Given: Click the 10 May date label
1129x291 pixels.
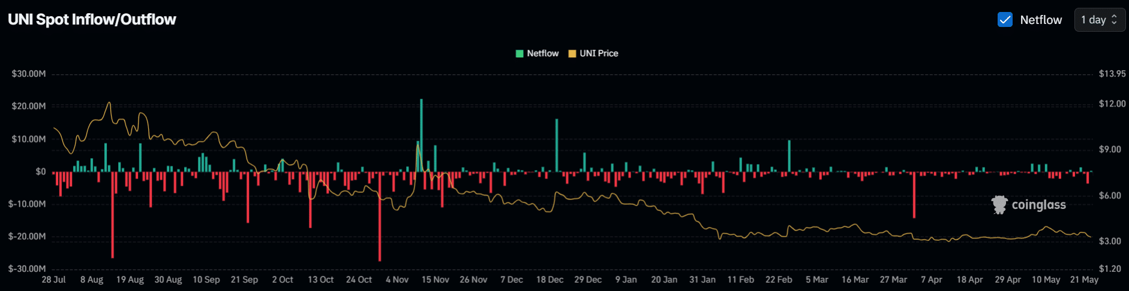Looking at the screenshot, I should click(x=1046, y=280).
